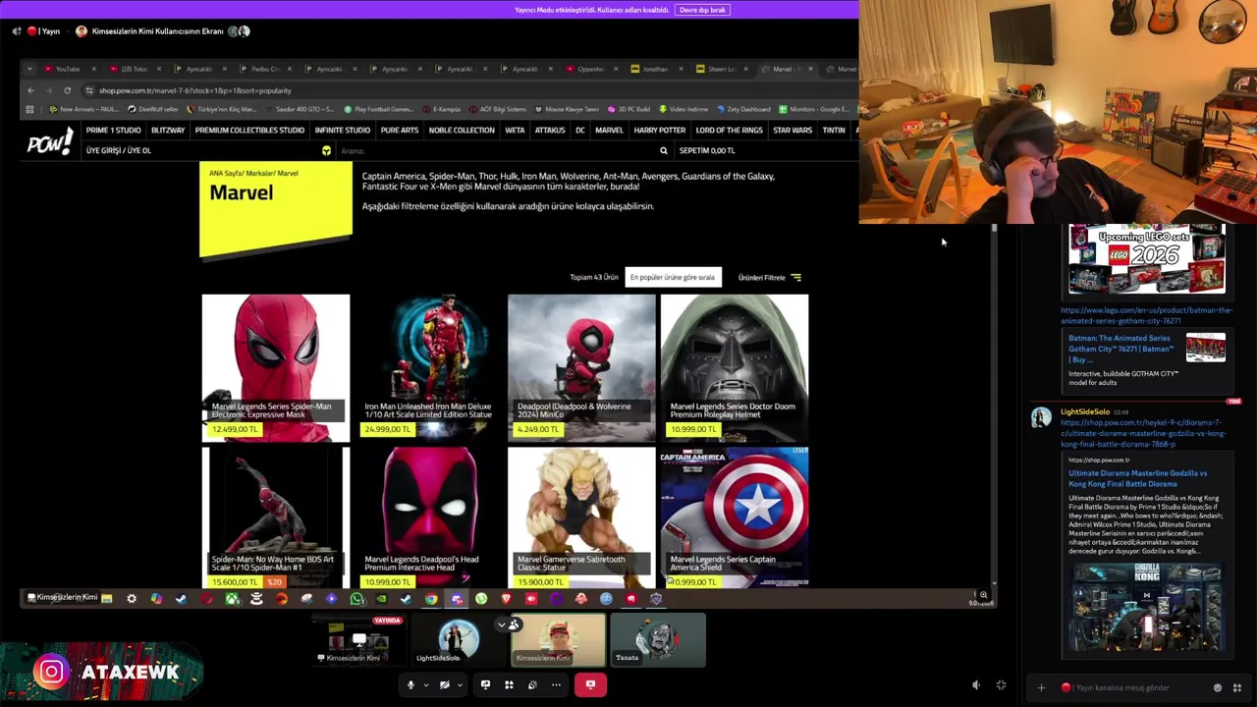
Task: Open STAR WARS menu item
Action: pyautogui.click(x=792, y=131)
